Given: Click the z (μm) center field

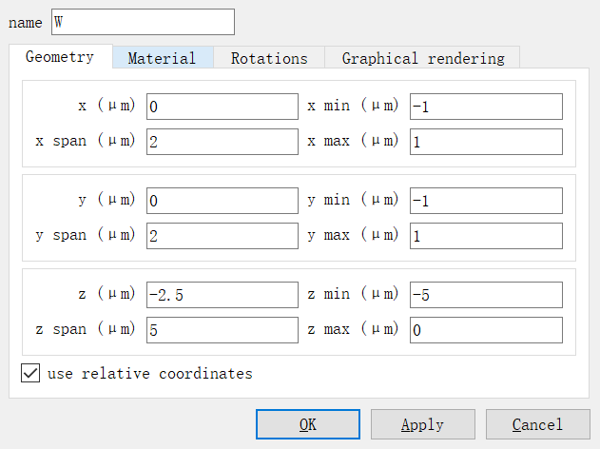Looking at the screenshot, I should 222,295.
